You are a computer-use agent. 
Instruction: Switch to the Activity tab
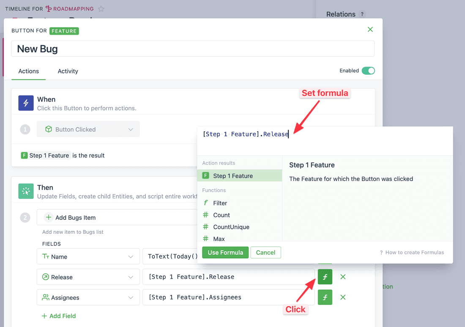(68, 71)
